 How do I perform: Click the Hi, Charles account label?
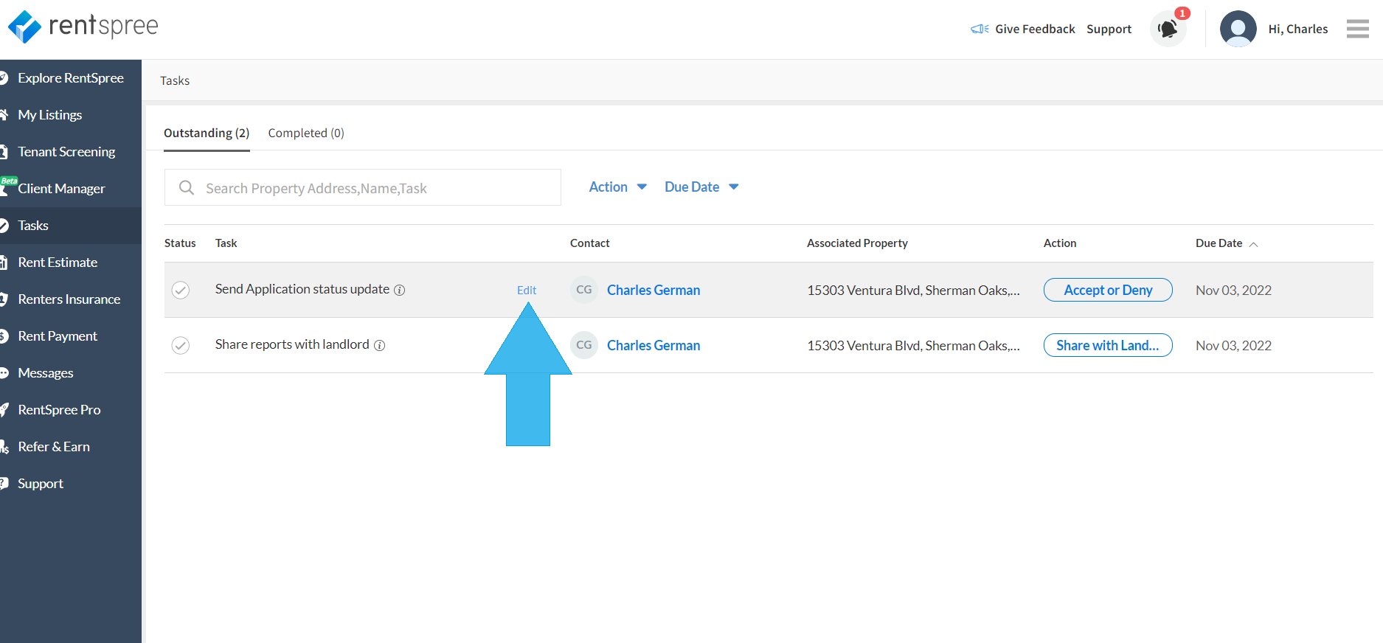(1297, 29)
